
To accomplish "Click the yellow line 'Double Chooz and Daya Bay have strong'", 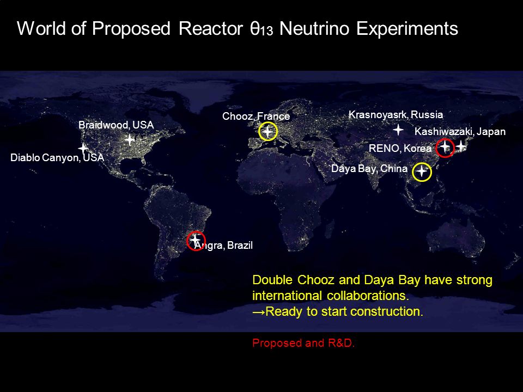I will point(372,280).
